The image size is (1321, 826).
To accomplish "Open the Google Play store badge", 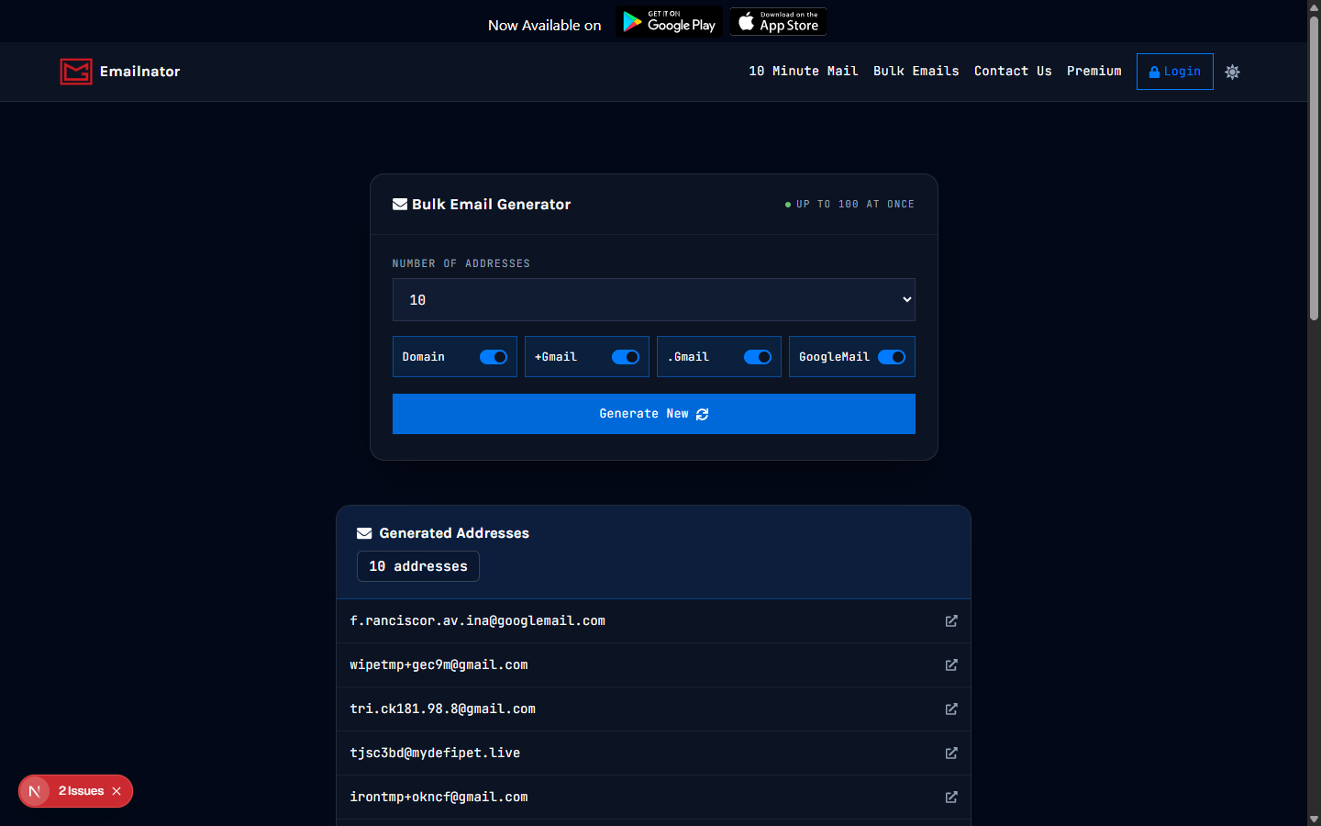I will pyautogui.click(x=669, y=22).
